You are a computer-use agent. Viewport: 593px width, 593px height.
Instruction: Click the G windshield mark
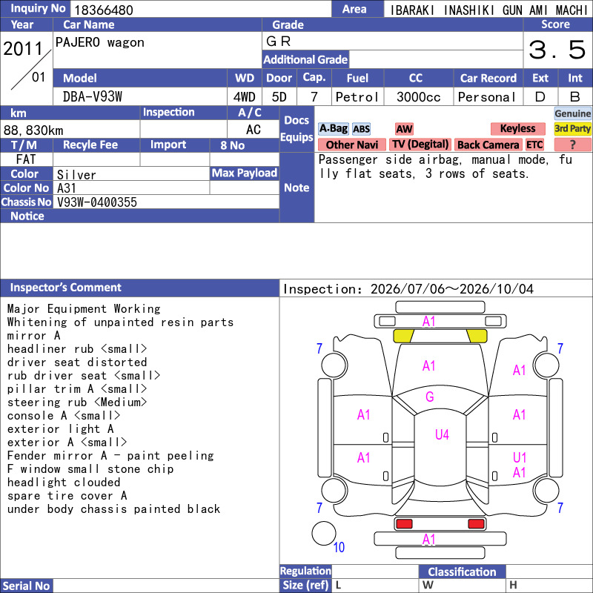(430, 397)
